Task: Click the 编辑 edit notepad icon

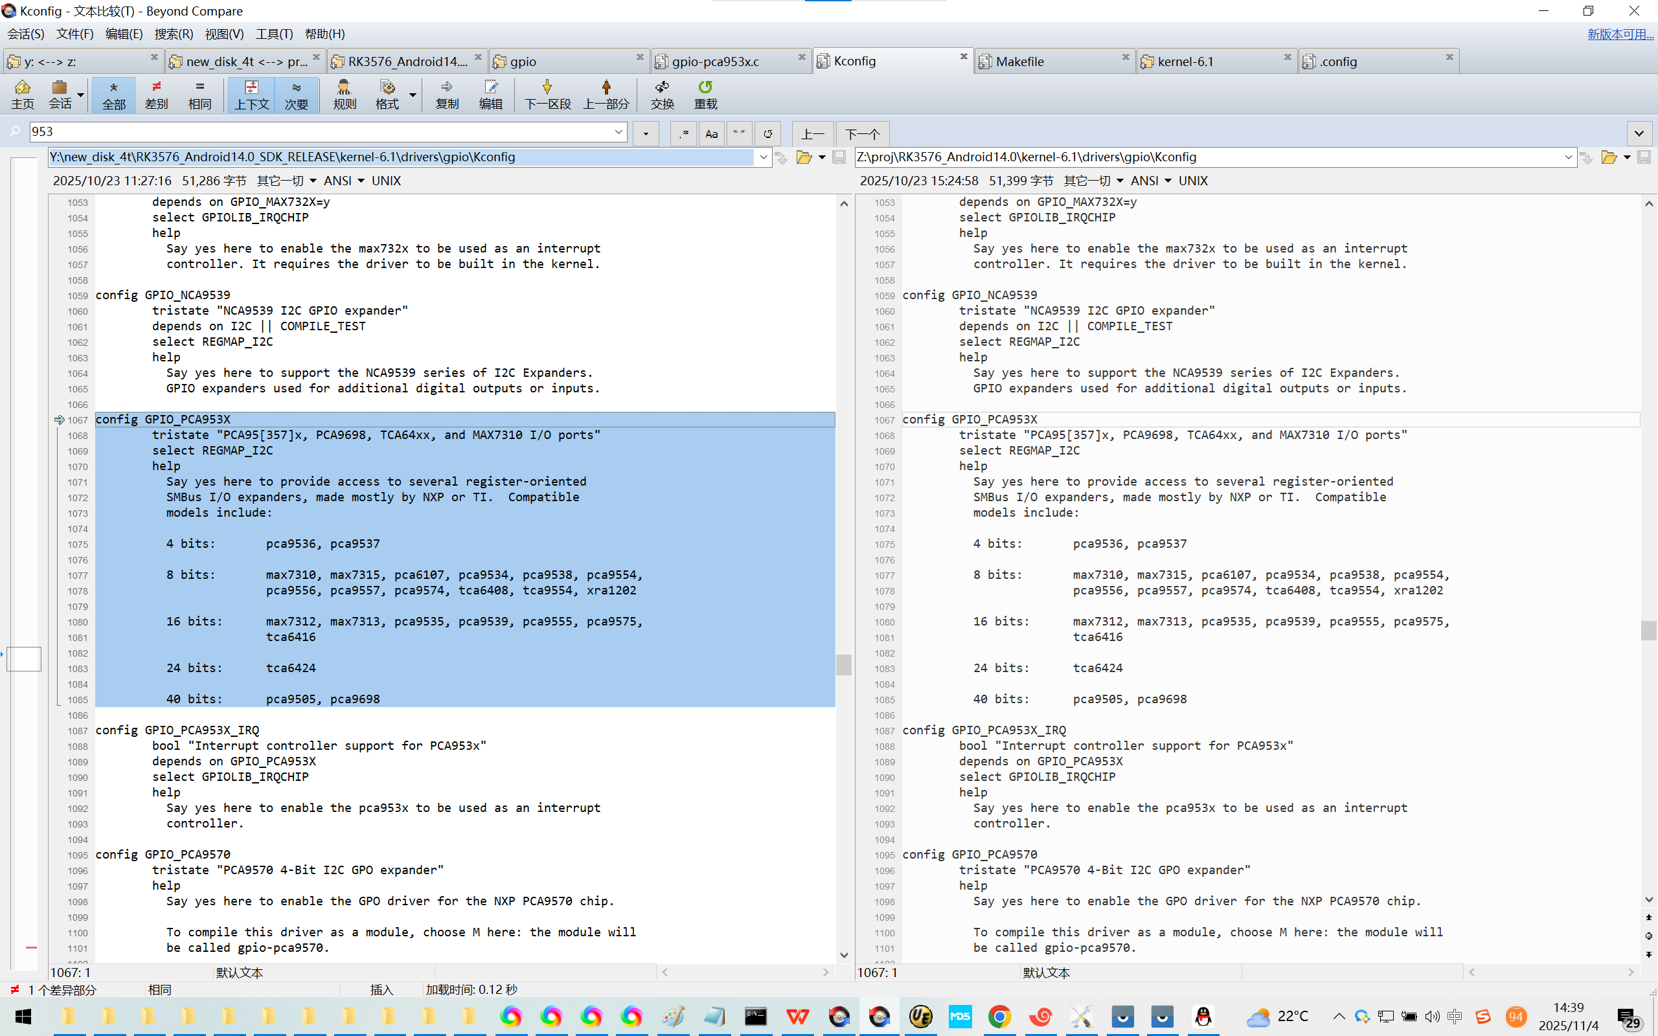Action: tap(490, 94)
